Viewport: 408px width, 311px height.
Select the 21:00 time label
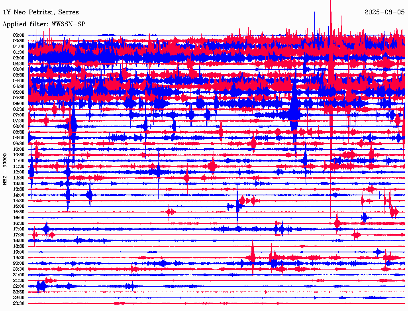click(x=19, y=275)
